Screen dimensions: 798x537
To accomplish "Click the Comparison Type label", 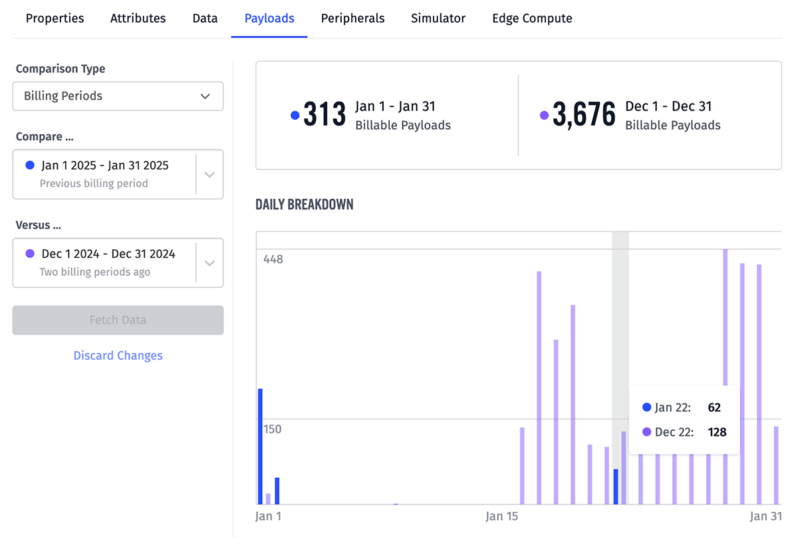I will (61, 69).
